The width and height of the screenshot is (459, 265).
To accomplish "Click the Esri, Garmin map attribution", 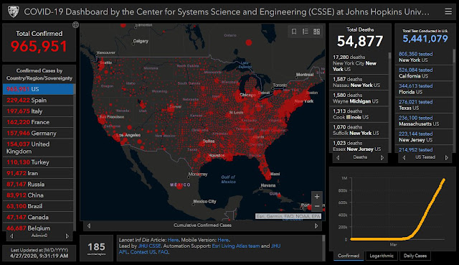I will pyautogui.click(x=288, y=216).
